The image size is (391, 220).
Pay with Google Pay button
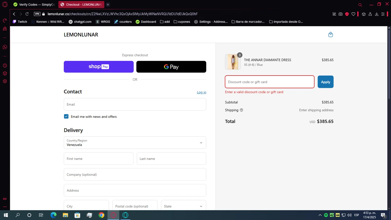171,67
